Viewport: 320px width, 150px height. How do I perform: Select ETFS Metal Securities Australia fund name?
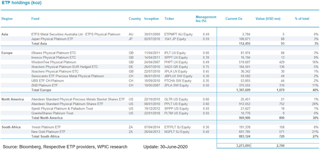(76, 34)
